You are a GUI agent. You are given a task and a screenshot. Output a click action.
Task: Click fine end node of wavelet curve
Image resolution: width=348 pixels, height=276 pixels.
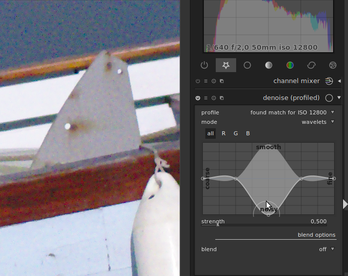pos(334,179)
